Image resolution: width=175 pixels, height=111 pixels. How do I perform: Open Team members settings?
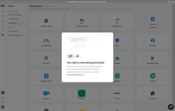14,19
